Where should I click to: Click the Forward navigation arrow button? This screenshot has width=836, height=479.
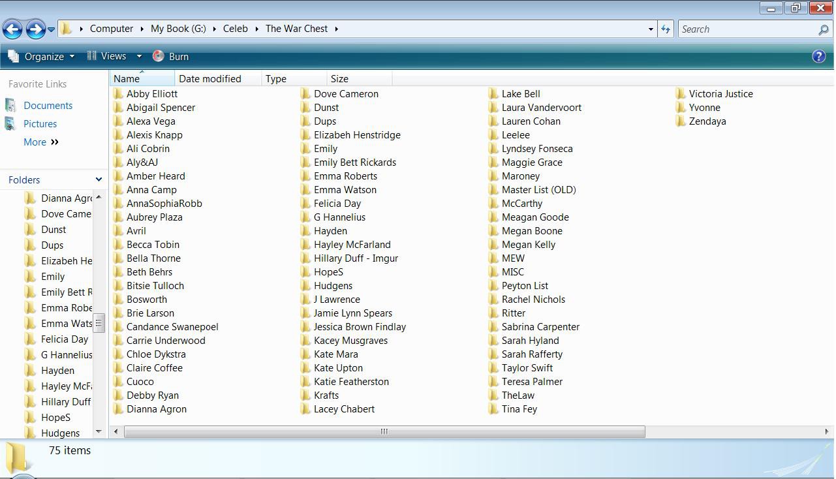[35, 29]
